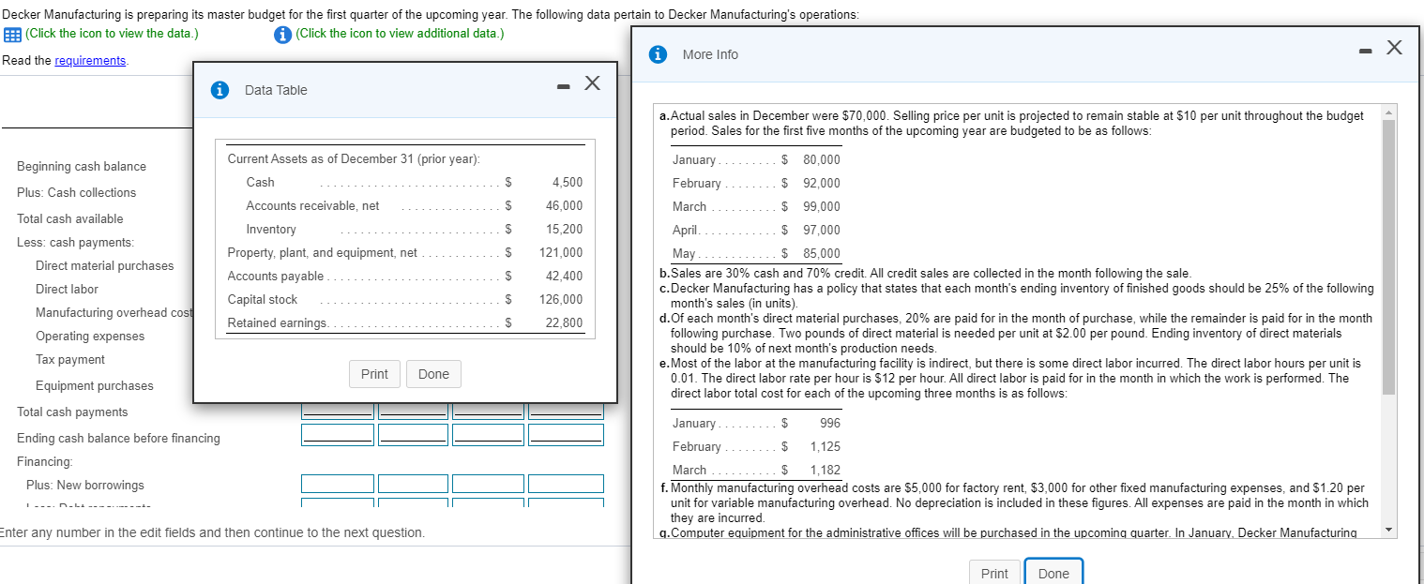Click the last New borrowings input field
Screen dimensions: 1424x584
pyautogui.click(x=565, y=484)
